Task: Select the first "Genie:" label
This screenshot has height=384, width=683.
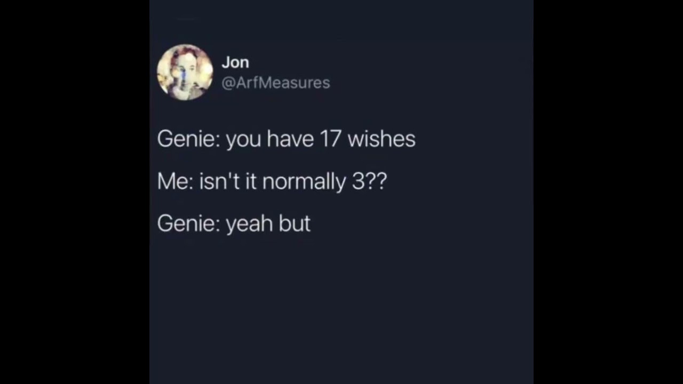Action: (x=189, y=139)
